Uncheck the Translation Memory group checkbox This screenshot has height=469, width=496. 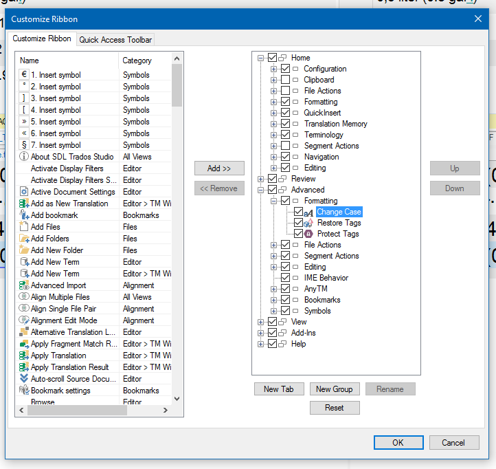[x=285, y=124]
